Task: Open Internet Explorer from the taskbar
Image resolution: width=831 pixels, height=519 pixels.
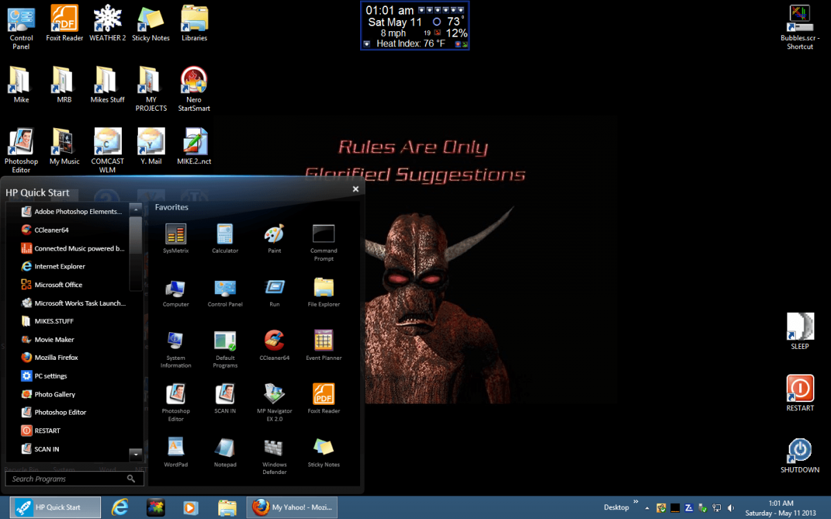Action: pyautogui.click(x=120, y=507)
